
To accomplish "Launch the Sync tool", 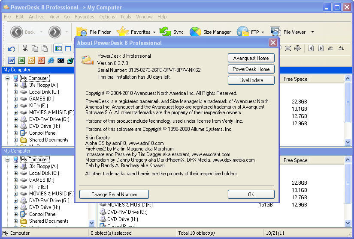I will [172, 32].
